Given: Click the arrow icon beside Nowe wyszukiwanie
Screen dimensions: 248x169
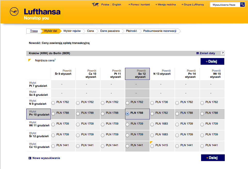Looking at the screenshot, I should (x=30, y=158).
